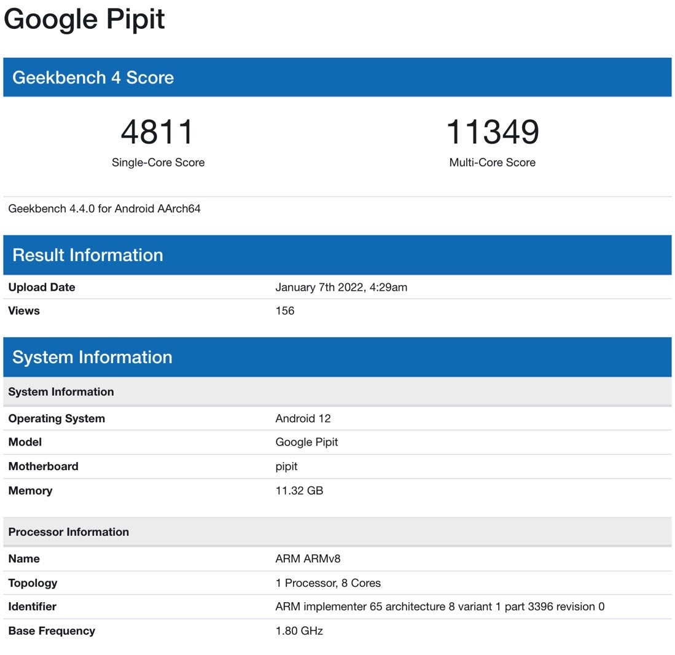
Task: Click the single-core score value 4811
Action: pos(157,132)
